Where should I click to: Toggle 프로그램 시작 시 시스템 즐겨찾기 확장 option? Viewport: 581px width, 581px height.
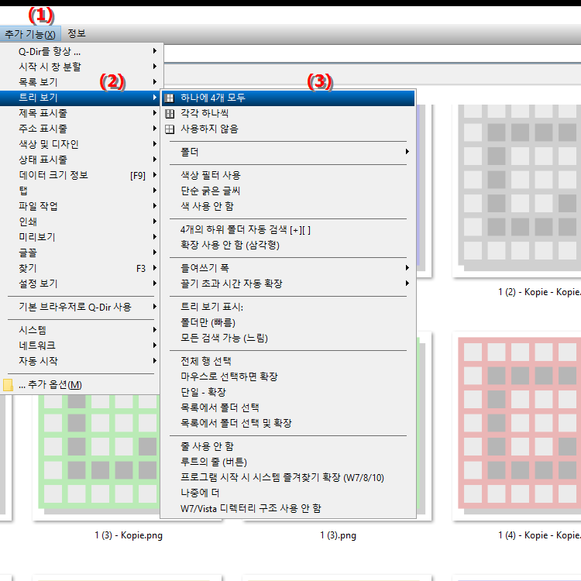point(288,477)
